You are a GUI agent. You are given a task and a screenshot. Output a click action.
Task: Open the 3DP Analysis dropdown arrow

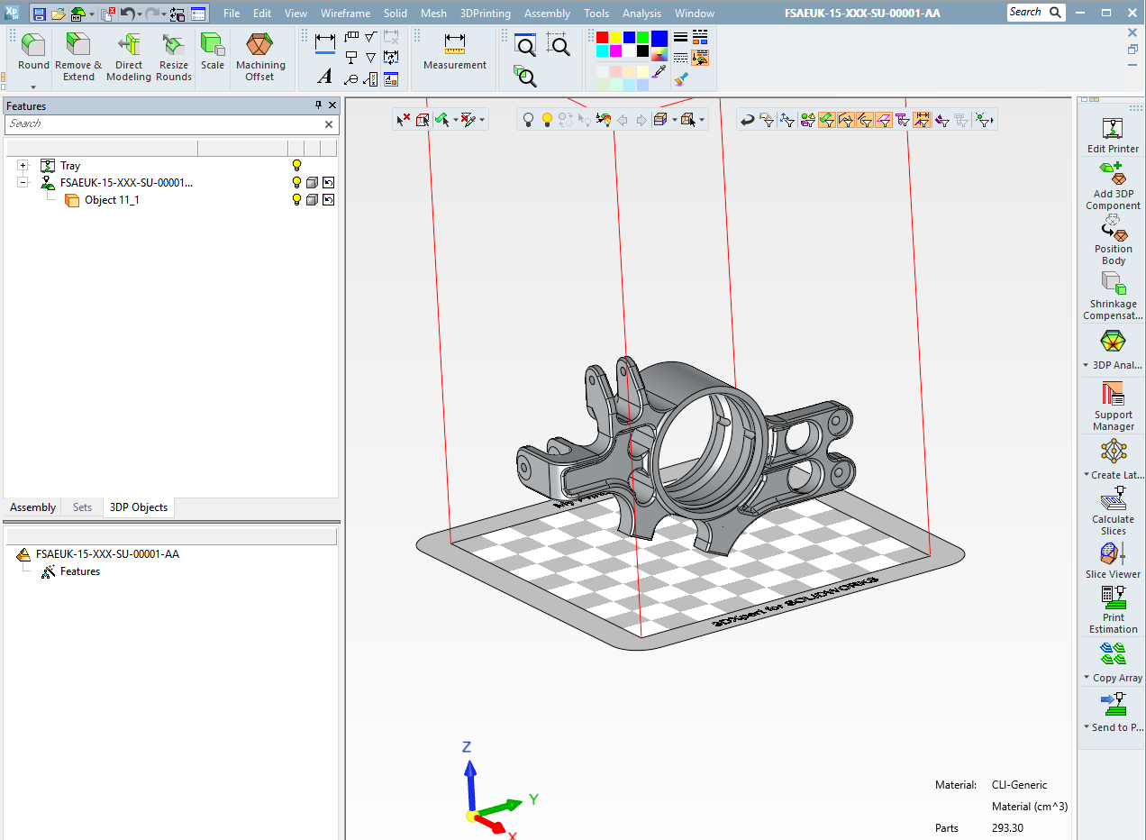pos(1087,365)
